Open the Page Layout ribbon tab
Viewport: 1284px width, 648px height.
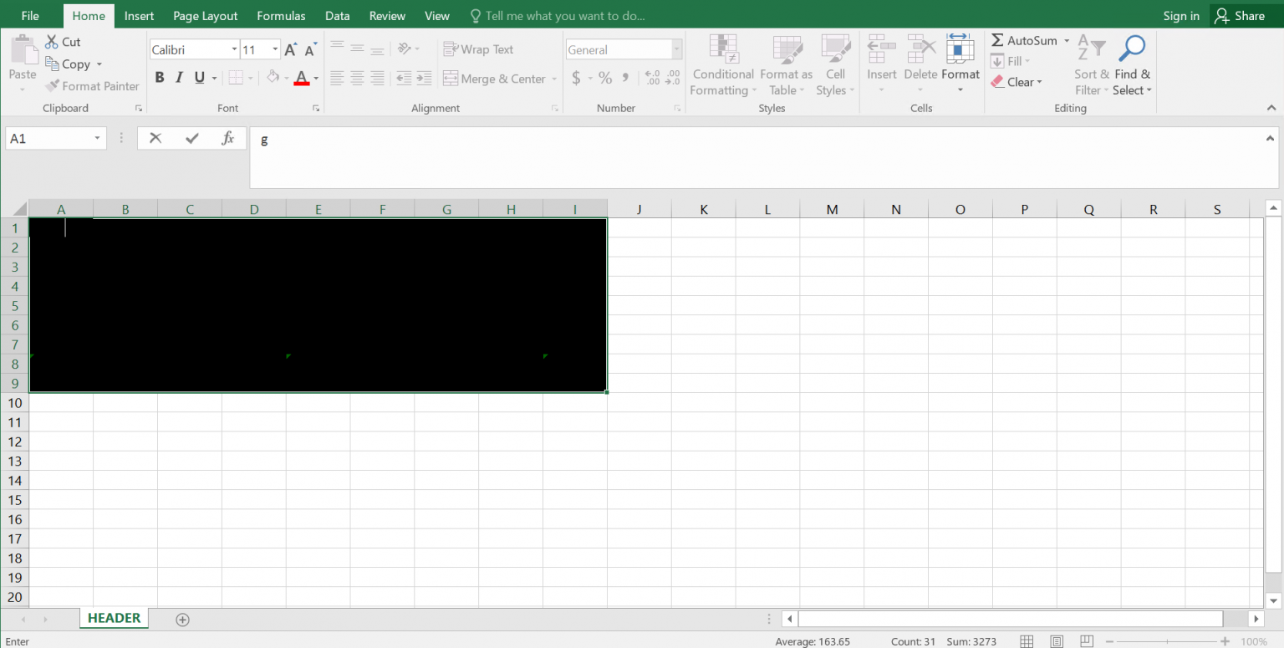205,15
